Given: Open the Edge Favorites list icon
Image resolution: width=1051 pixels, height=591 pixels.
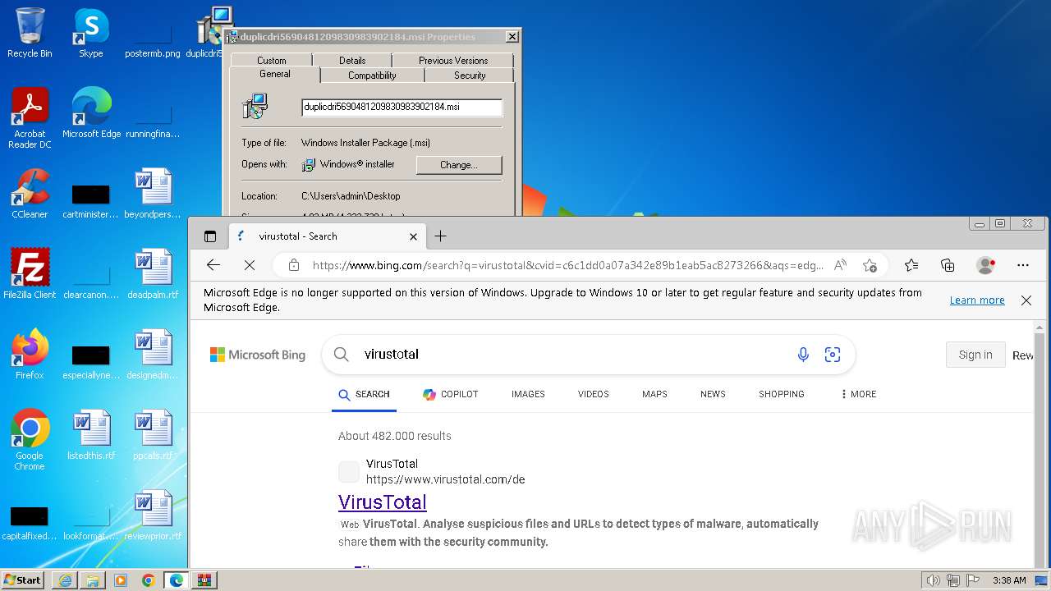Looking at the screenshot, I should (x=911, y=265).
